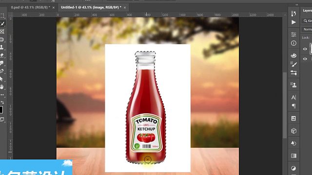Select the Frame tool with crossed box
This screenshot has width=312, height=175.
tap(2, 32)
